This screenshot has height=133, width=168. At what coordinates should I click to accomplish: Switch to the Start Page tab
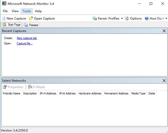11,25
